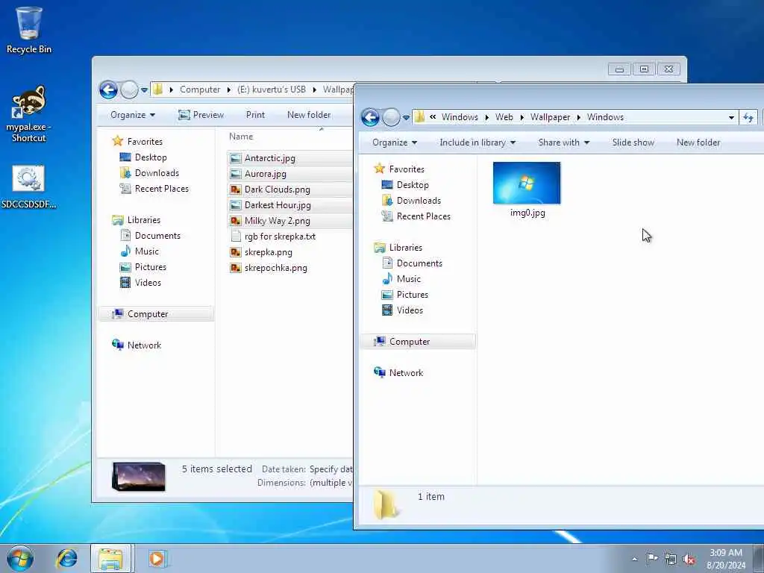Click Preview in the USB window toolbar
Viewport: 764px width, 573px height.
201,115
